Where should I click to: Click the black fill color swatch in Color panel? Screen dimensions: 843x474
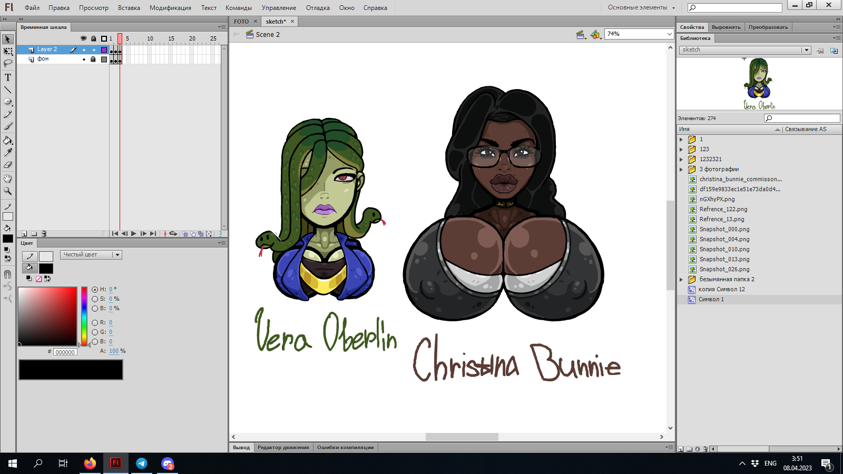pos(46,268)
